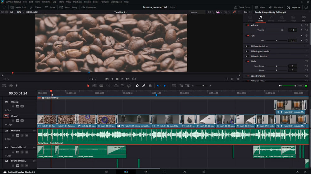
Task: Show the Media Pool panel
Action: 18,7
